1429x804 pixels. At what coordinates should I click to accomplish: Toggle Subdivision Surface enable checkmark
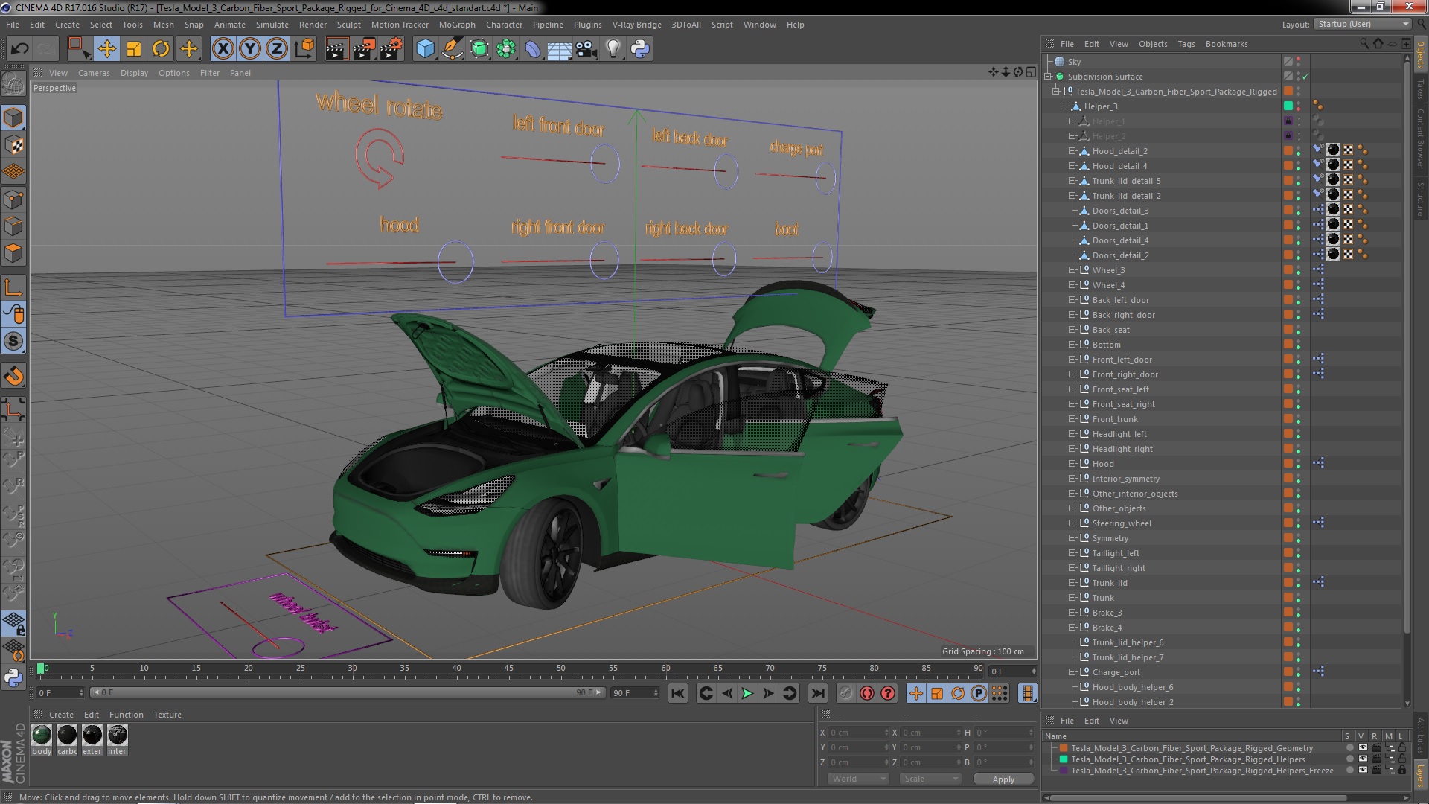[1305, 77]
